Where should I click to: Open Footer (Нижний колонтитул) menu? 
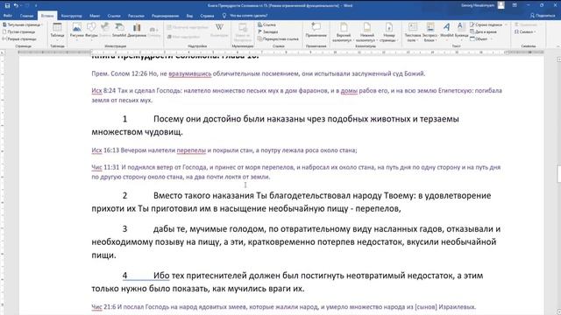click(x=367, y=32)
